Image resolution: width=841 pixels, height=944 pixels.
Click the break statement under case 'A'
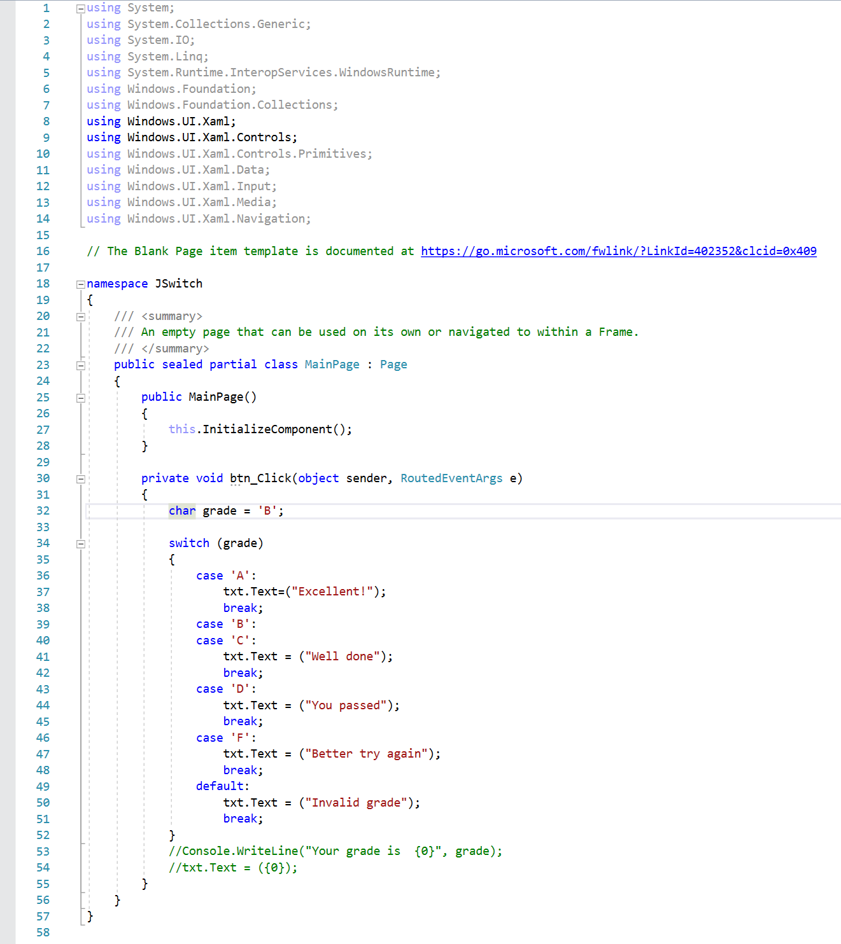click(x=240, y=607)
